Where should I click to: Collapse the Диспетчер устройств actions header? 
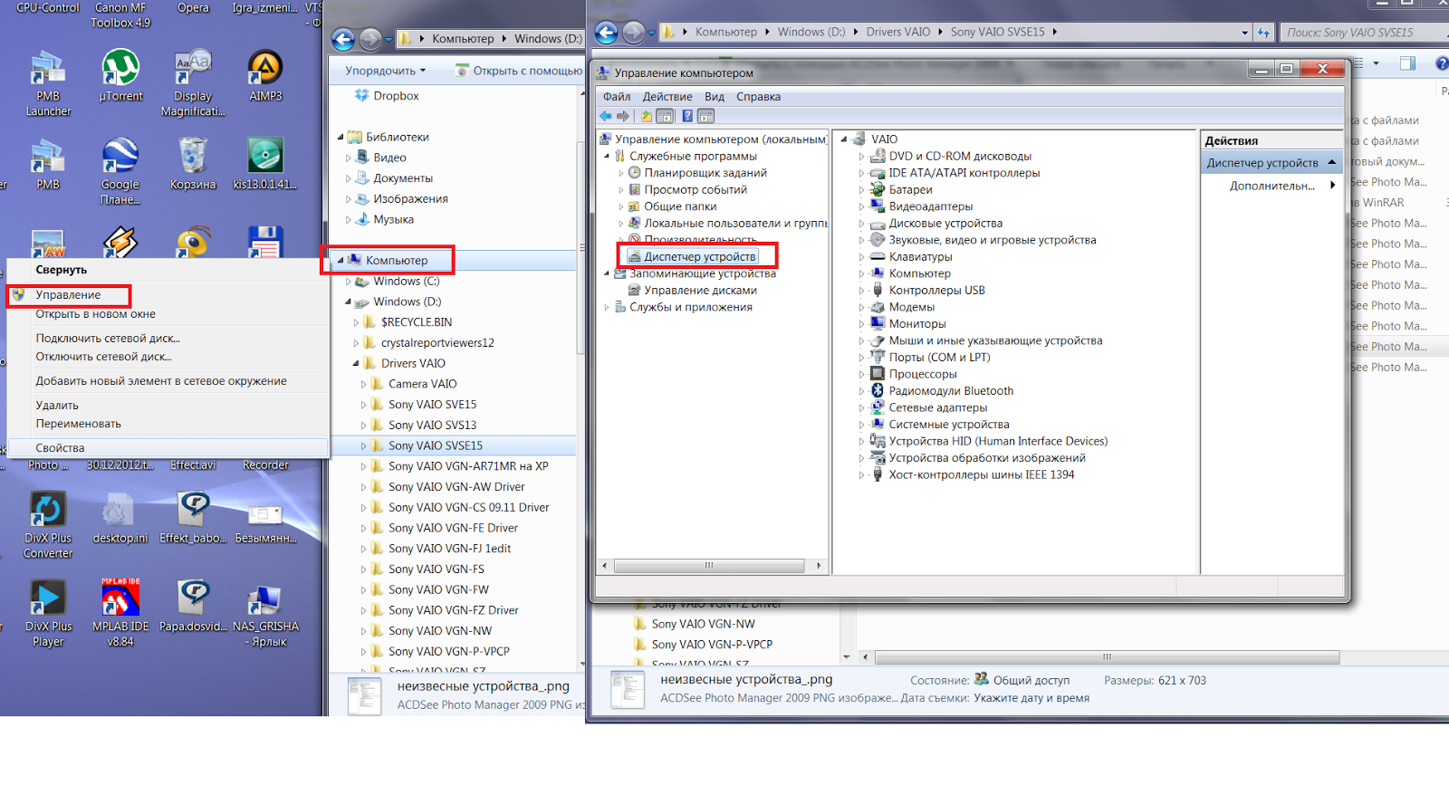click(1332, 163)
